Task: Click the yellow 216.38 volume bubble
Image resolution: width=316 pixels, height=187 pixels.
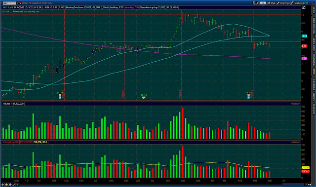Action: tap(305, 168)
